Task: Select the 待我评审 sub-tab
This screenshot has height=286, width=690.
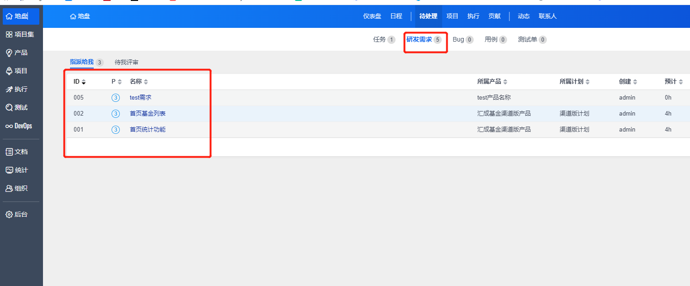Action: [127, 63]
